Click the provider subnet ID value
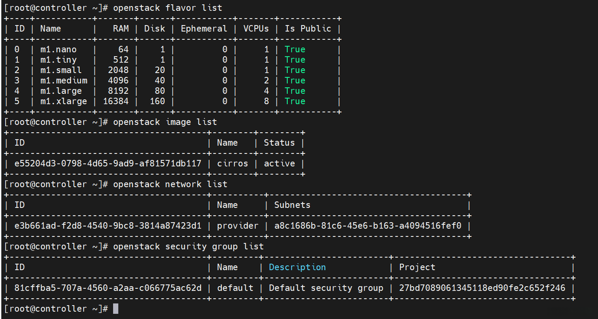This screenshot has height=319, width=598. tap(368, 226)
